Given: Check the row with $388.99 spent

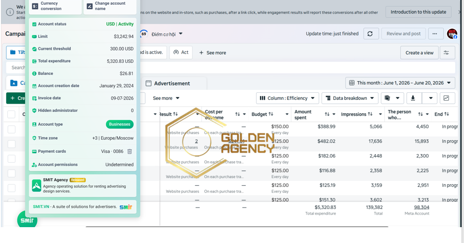Looking at the screenshot, I should tap(12, 129).
